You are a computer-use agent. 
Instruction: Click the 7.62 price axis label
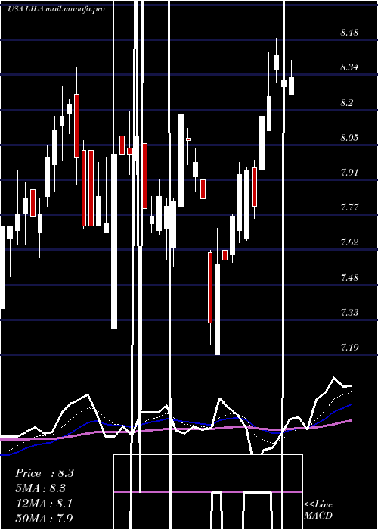coord(349,242)
